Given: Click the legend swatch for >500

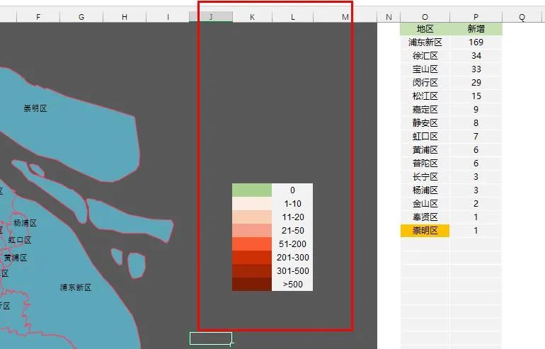Looking at the screenshot, I should (x=252, y=285).
